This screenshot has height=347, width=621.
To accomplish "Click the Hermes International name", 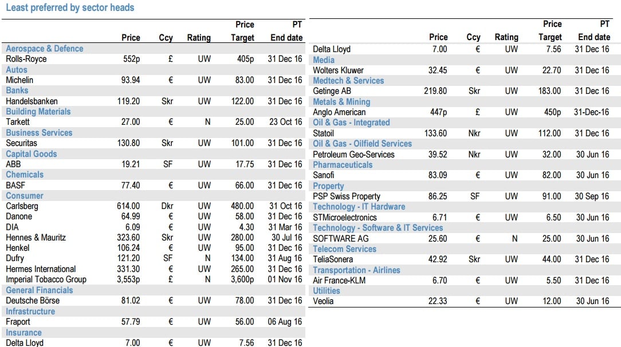I will click(41, 269).
